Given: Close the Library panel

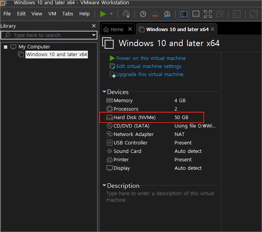Looking at the screenshot, I should click(94, 26).
